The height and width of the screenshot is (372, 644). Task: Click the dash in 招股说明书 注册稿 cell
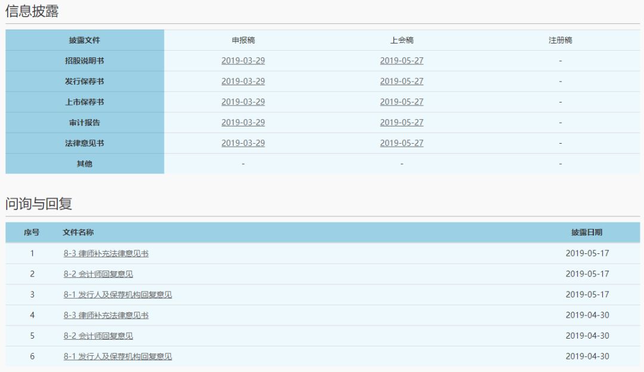pos(560,61)
